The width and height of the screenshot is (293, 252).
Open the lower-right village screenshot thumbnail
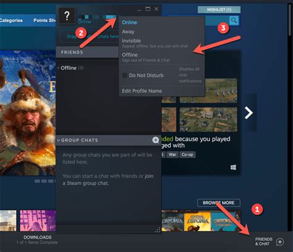(x=208, y=120)
